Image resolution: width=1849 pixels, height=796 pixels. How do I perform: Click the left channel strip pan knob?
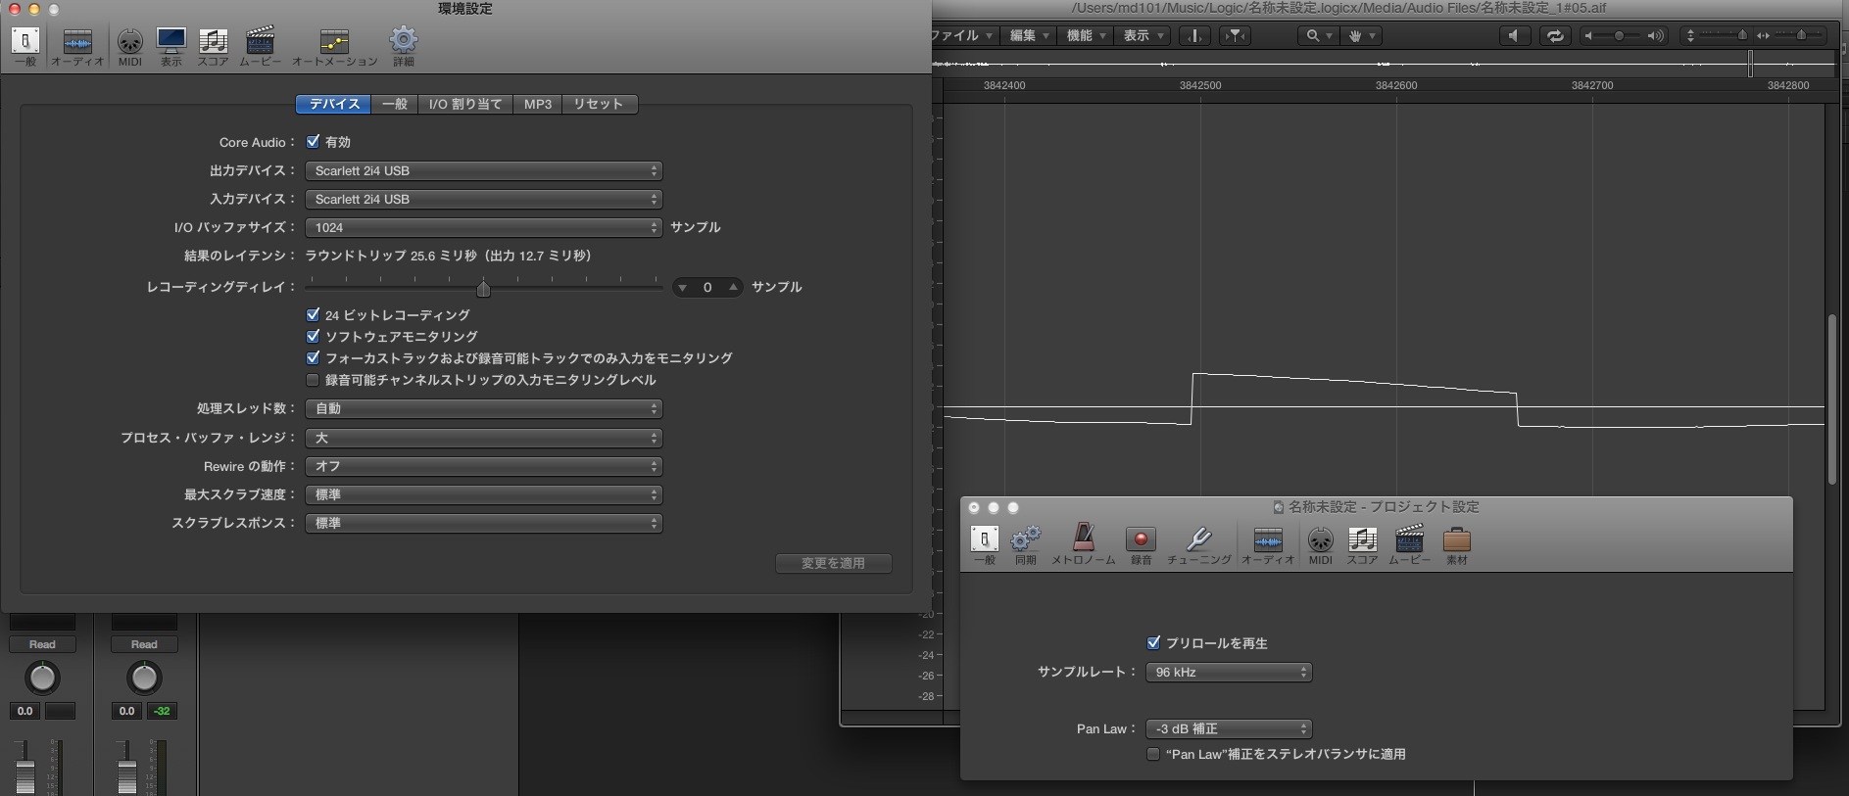pos(42,678)
